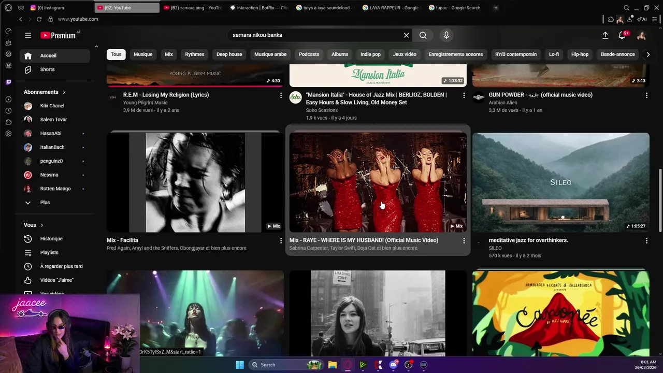This screenshot has width=663, height=373.
Task: Open the YouTube notifications bell
Action: coord(622,35)
